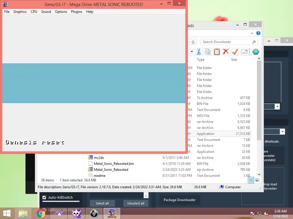Sort files by Size column header

234,60
